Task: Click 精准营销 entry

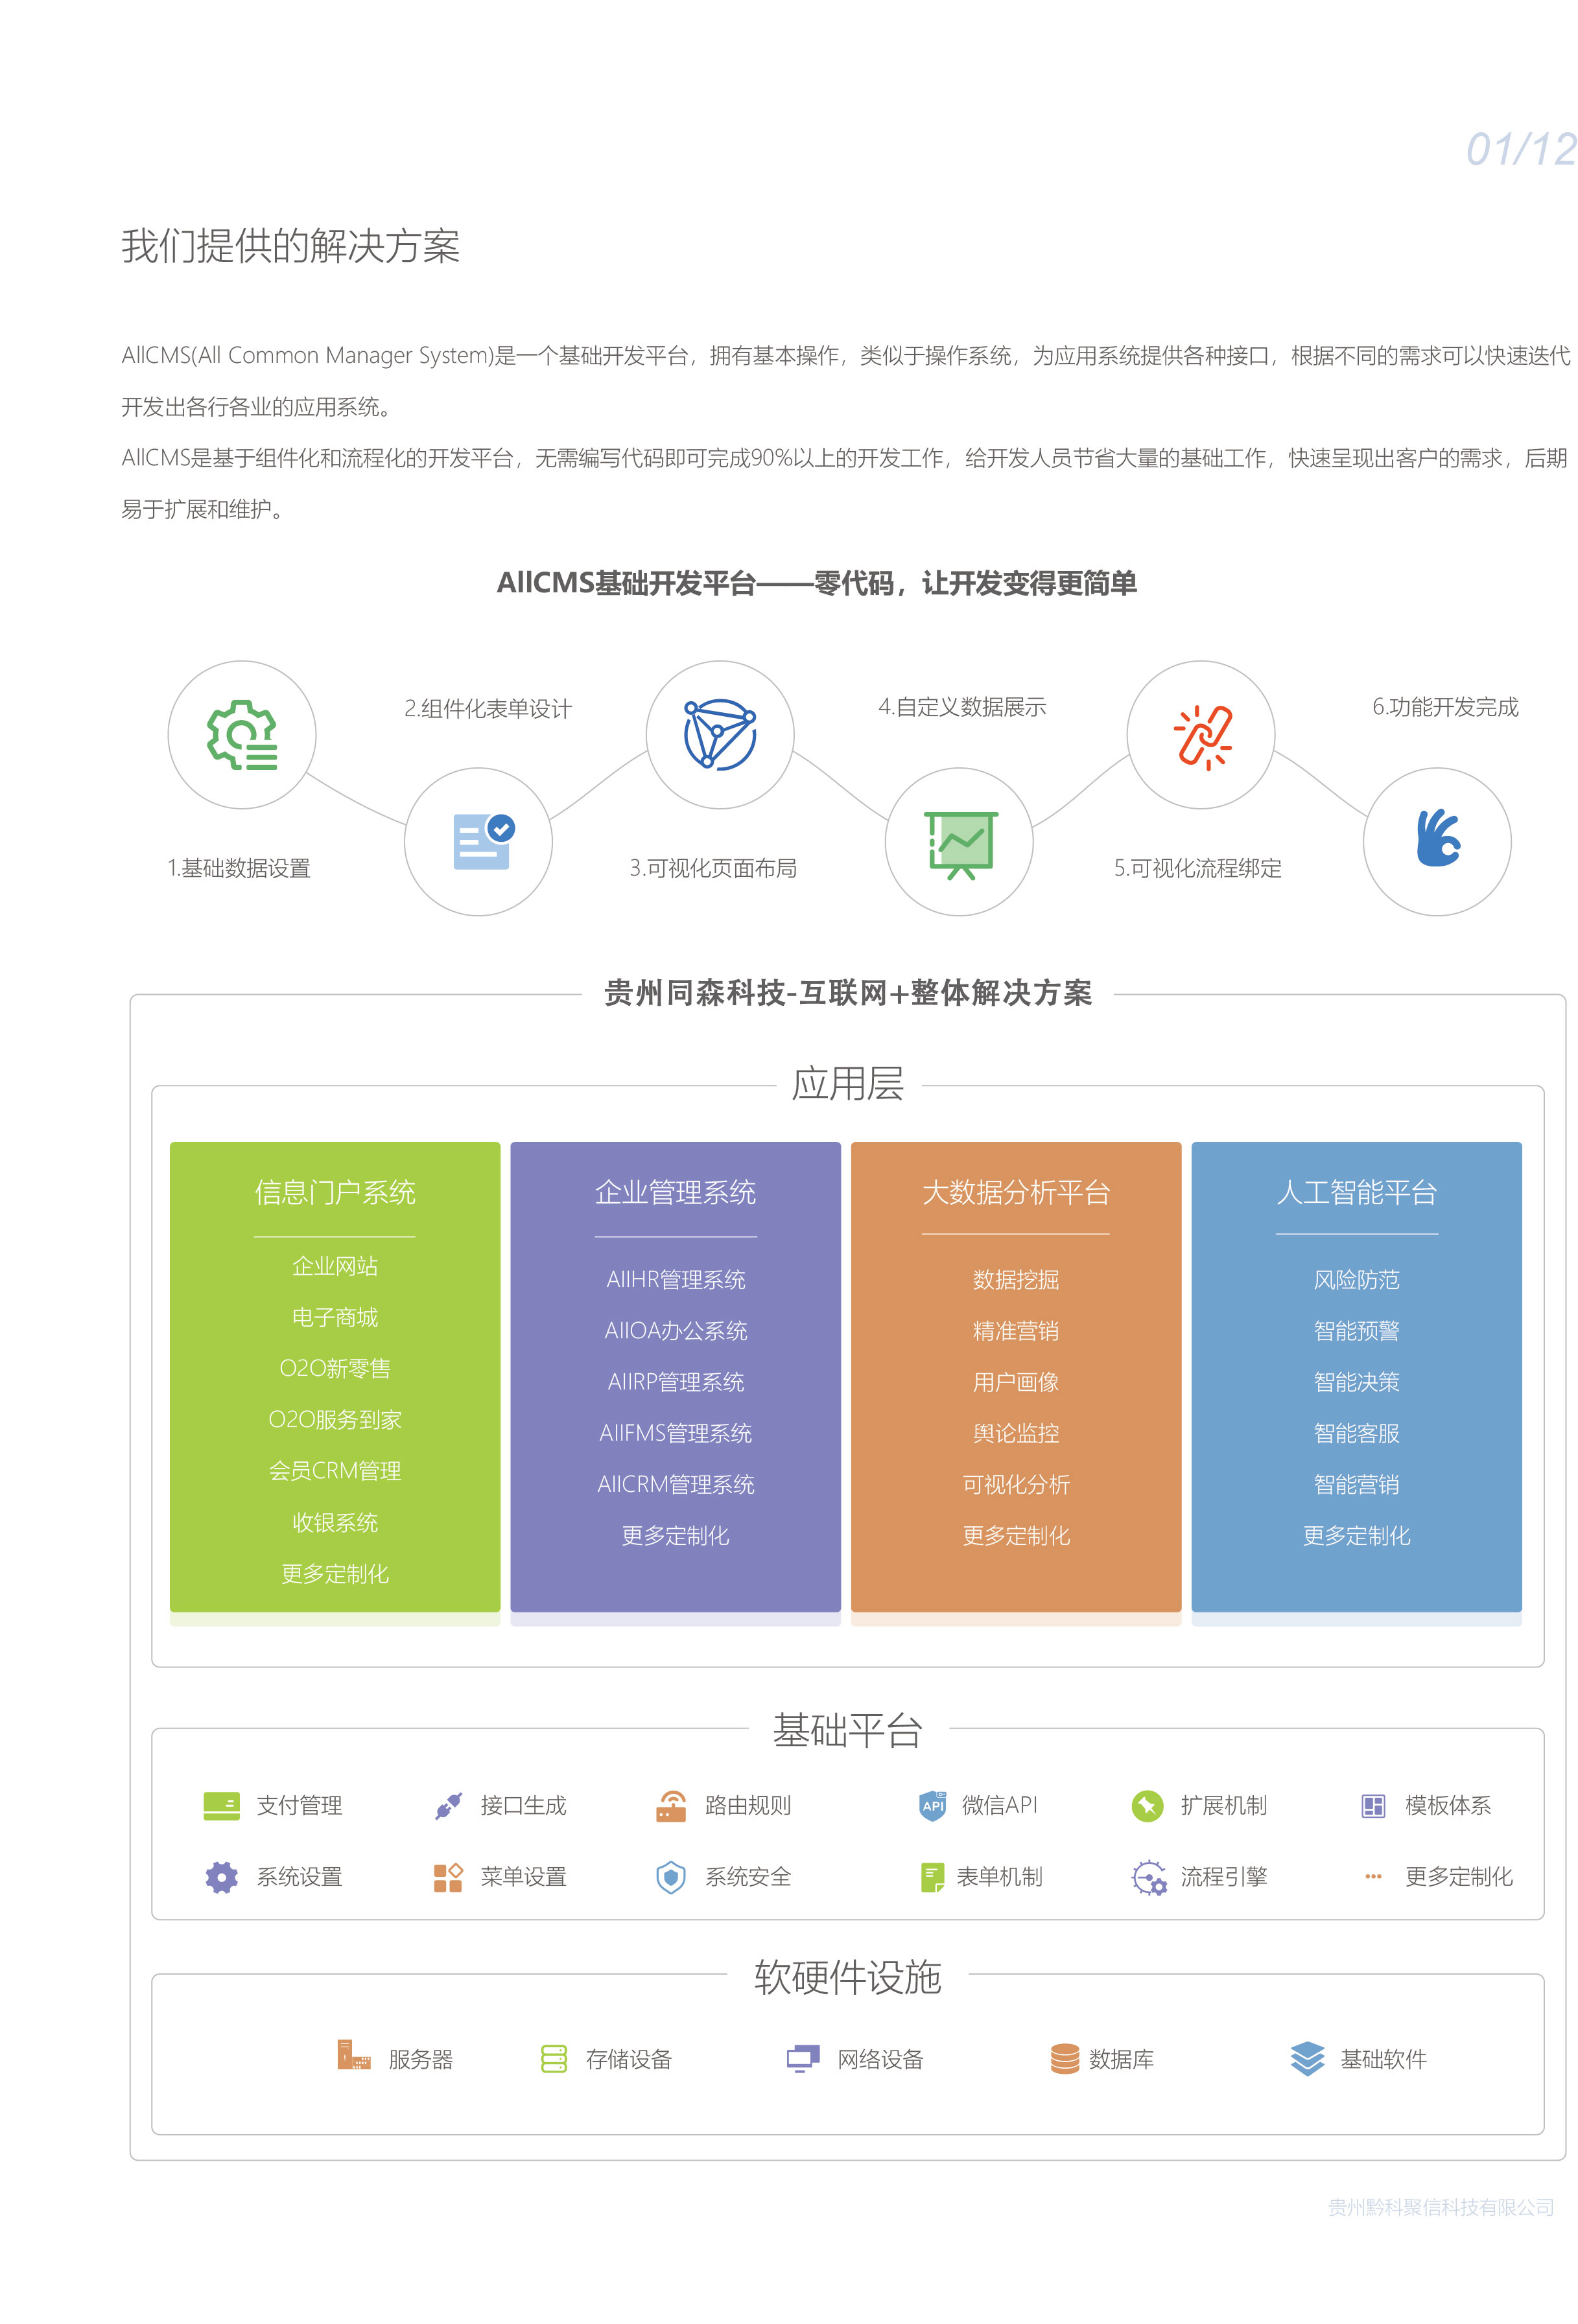Action: click(1016, 1330)
